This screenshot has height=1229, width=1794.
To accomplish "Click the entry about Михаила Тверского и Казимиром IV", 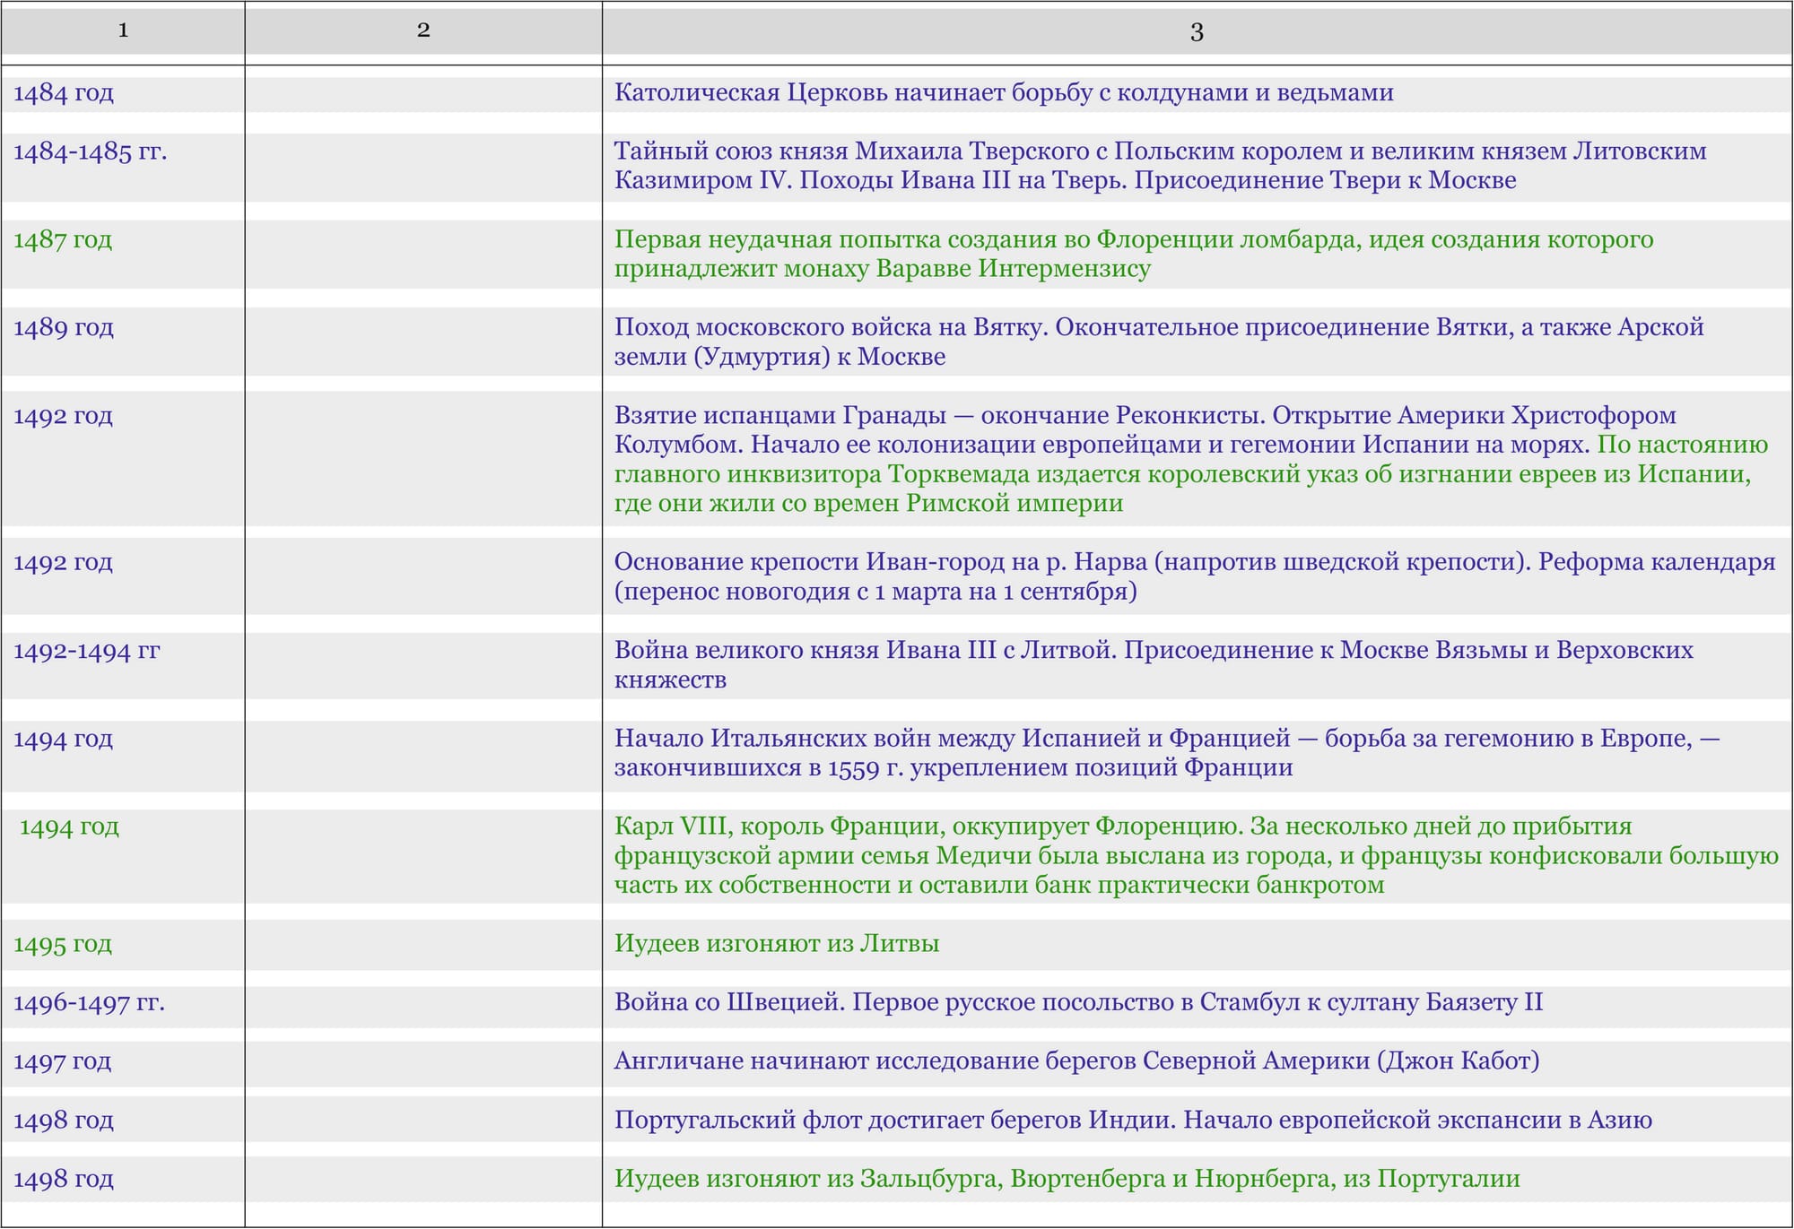I will [x=1160, y=166].
